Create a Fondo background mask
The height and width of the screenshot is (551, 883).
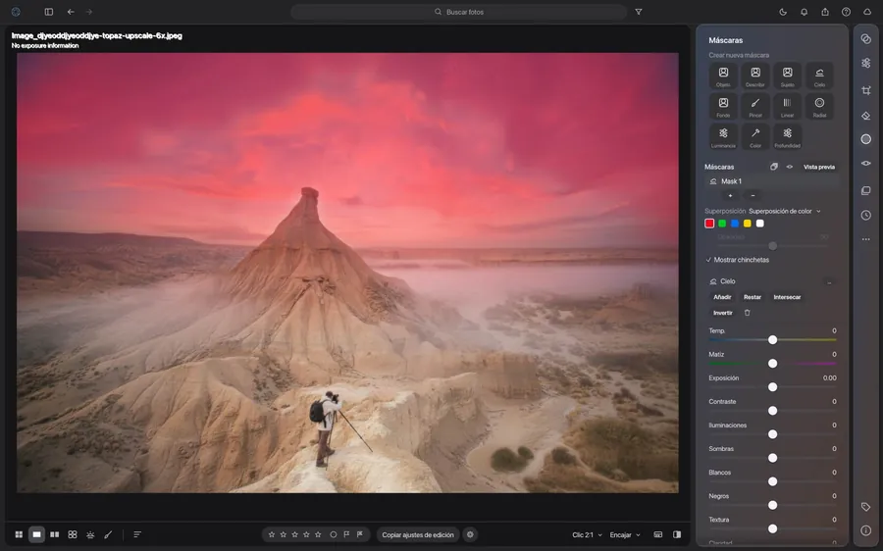723,107
